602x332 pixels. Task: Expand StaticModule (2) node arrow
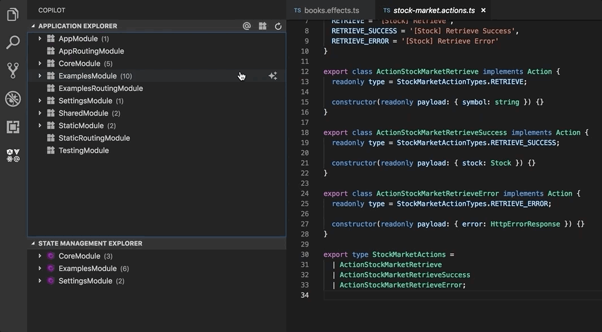[40, 125]
